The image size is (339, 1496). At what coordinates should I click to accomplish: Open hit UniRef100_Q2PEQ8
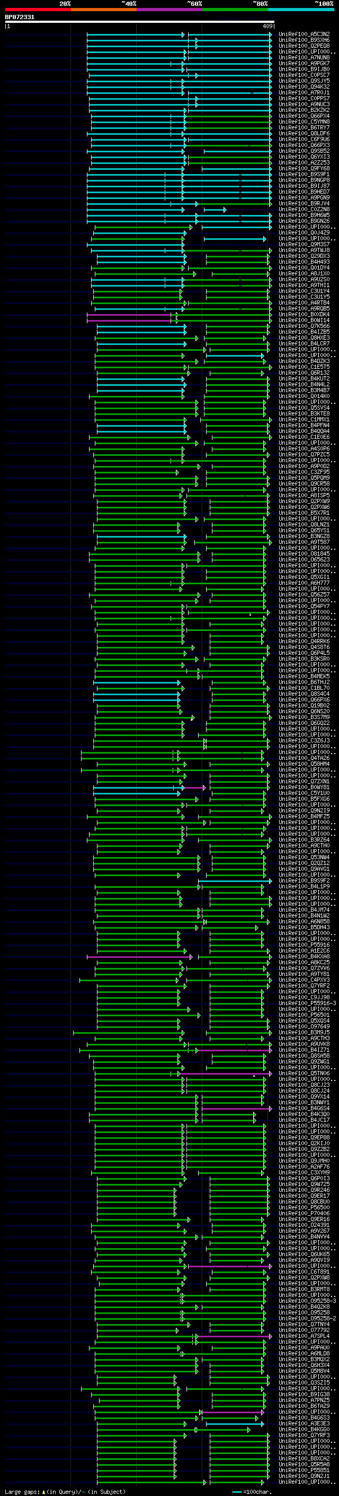click(304, 46)
